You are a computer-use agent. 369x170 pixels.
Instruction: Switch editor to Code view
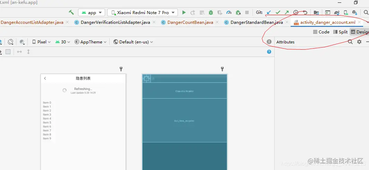click(321, 32)
